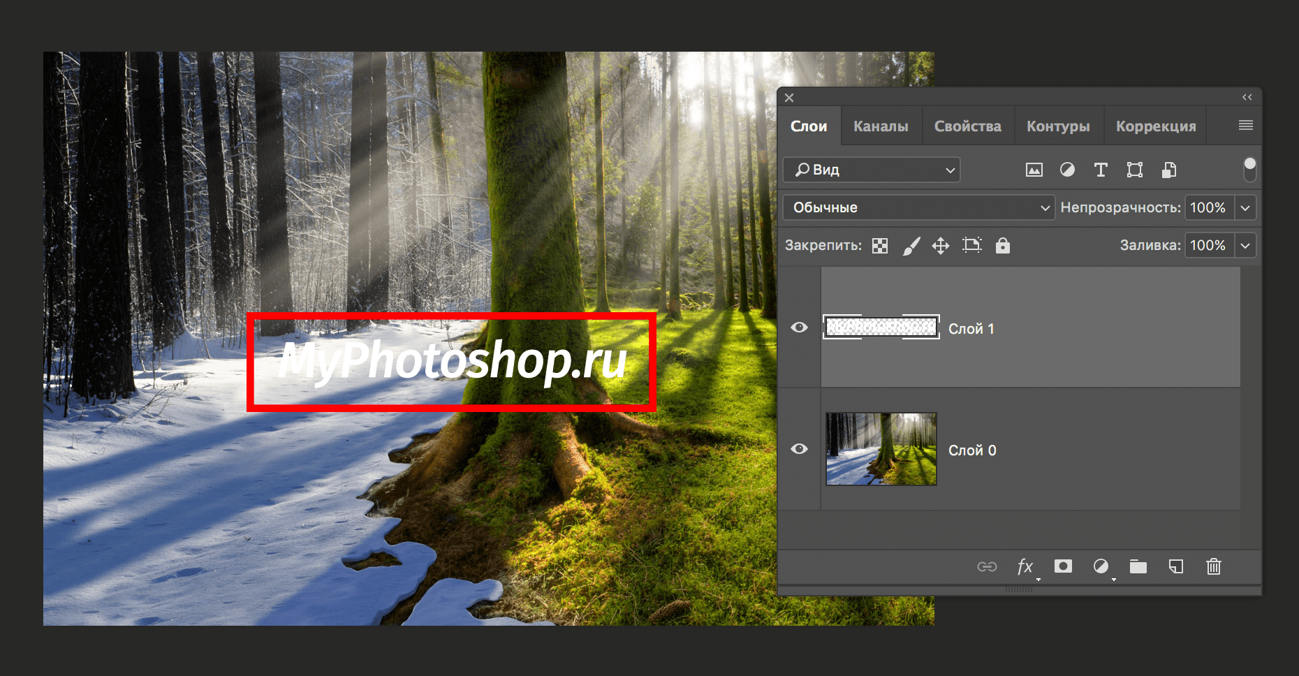Viewport: 1299px width, 676px height.
Task: Expand the Непрозрачность opacity arrow
Action: click(x=1245, y=207)
